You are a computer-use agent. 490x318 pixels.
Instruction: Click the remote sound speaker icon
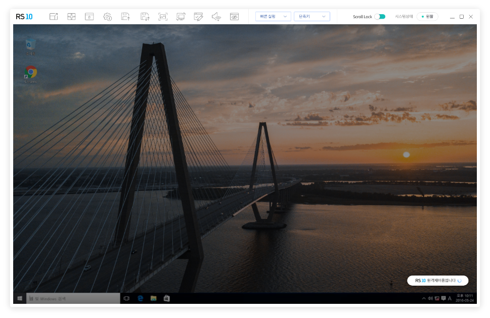click(x=216, y=17)
